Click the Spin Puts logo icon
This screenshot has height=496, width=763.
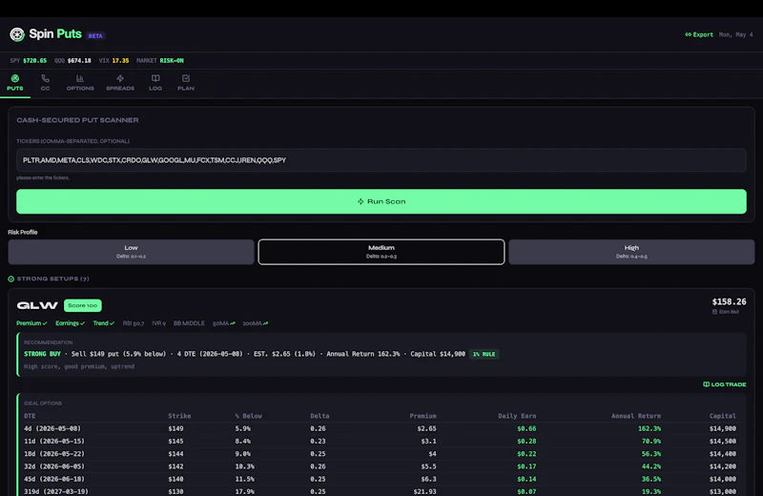17,34
